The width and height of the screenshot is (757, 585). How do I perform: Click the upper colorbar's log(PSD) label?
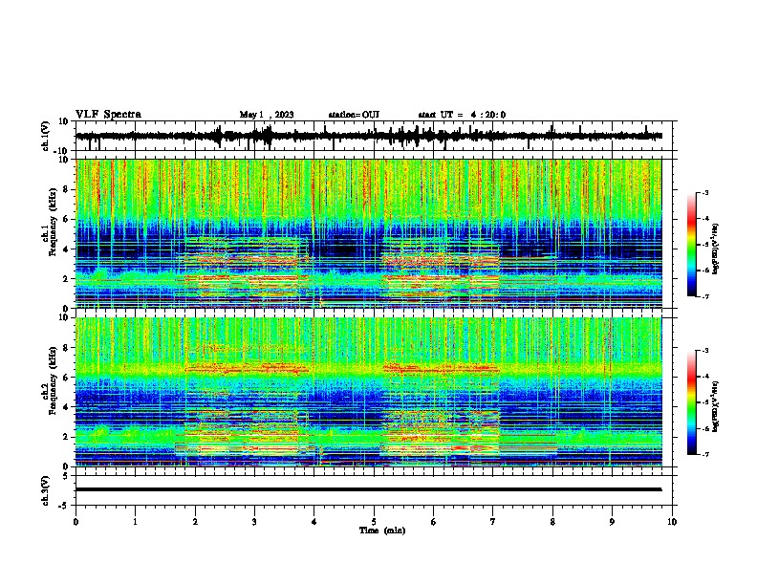tap(716, 249)
